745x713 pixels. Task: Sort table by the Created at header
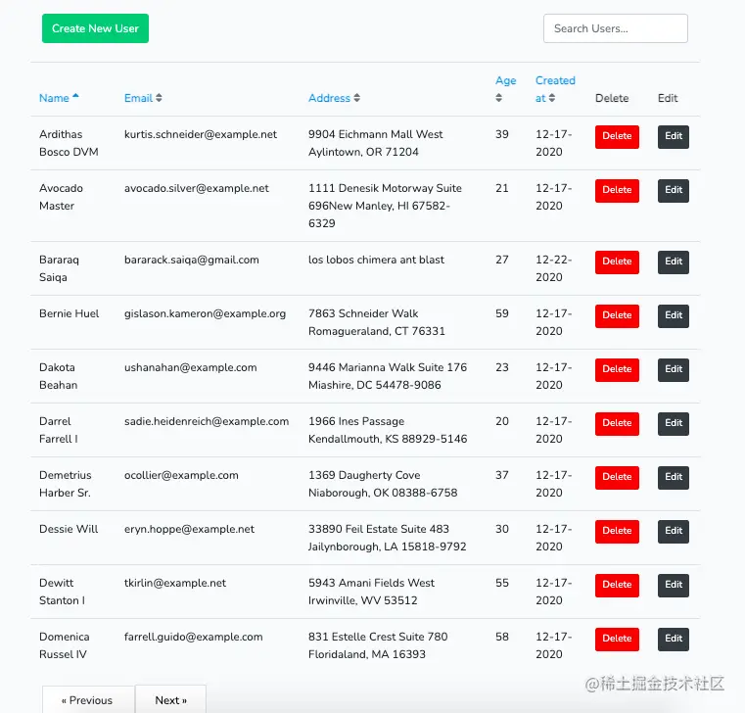[555, 89]
